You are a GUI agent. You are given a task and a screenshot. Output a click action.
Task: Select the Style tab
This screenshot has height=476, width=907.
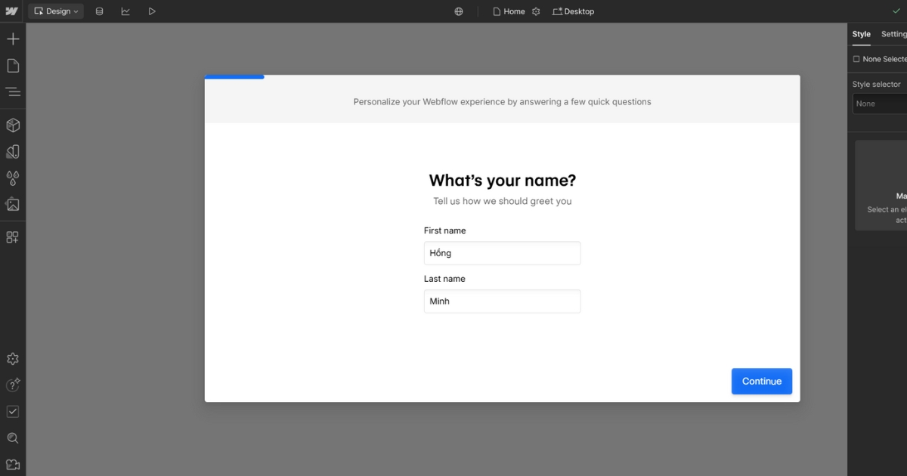point(861,34)
